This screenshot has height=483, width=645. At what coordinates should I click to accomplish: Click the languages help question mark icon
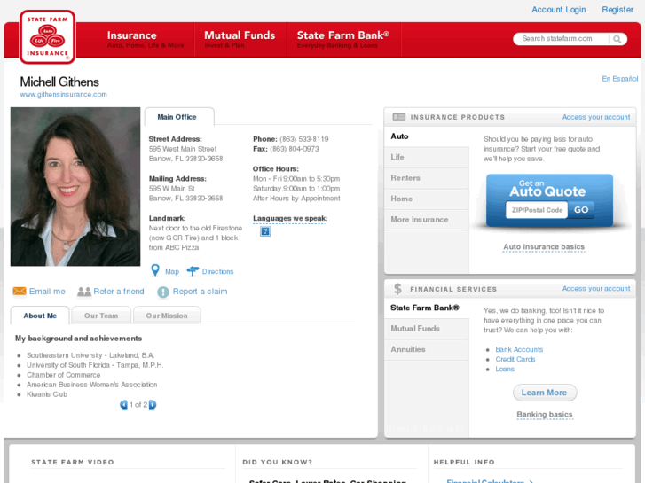click(x=265, y=231)
